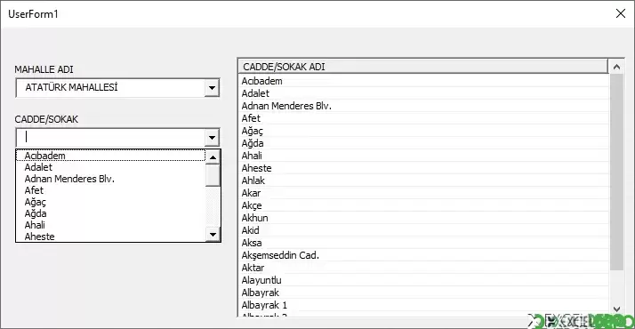Image resolution: width=635 pixels, height=329 pixels.
Task: Select Alayuntlu row in the listbox
Action: (424, 280)
